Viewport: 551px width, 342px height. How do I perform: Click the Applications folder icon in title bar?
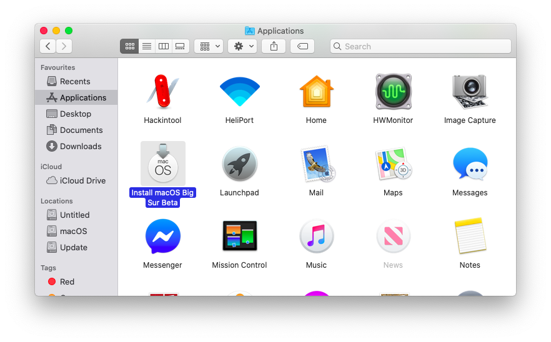[249, 31]
